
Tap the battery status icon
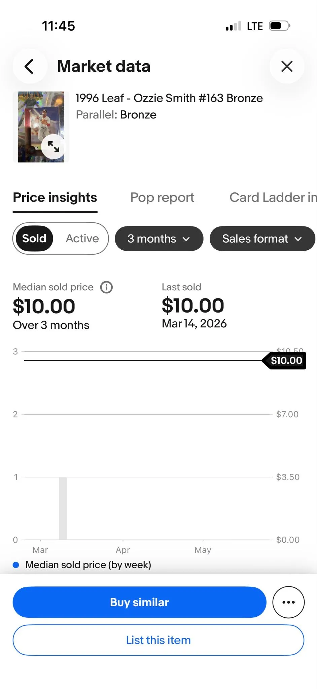[x=280, y=26]
